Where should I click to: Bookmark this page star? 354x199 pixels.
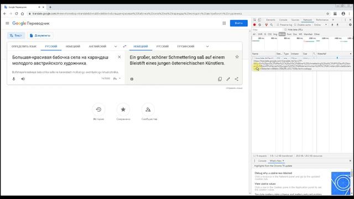pos(328,14)
